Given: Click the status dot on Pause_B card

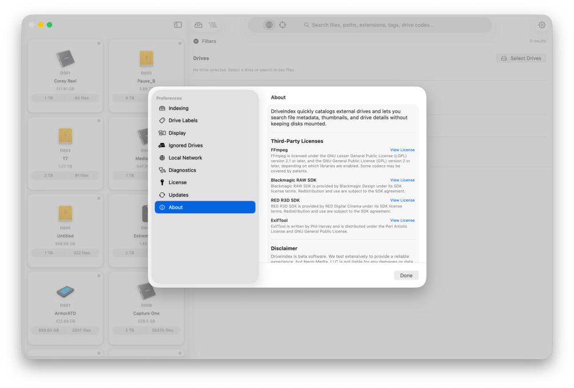Looking at the screenshot, I should click(x=180, y=43).
